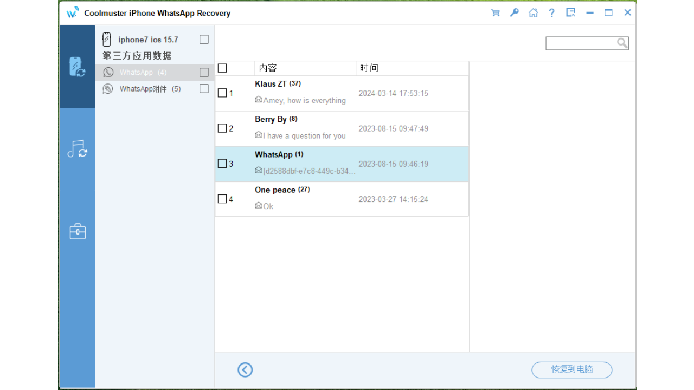Open the toolbox module in sidebar
Image resolution: width=694 pixels, height=390 pixels.
click(x=77, y=231)
